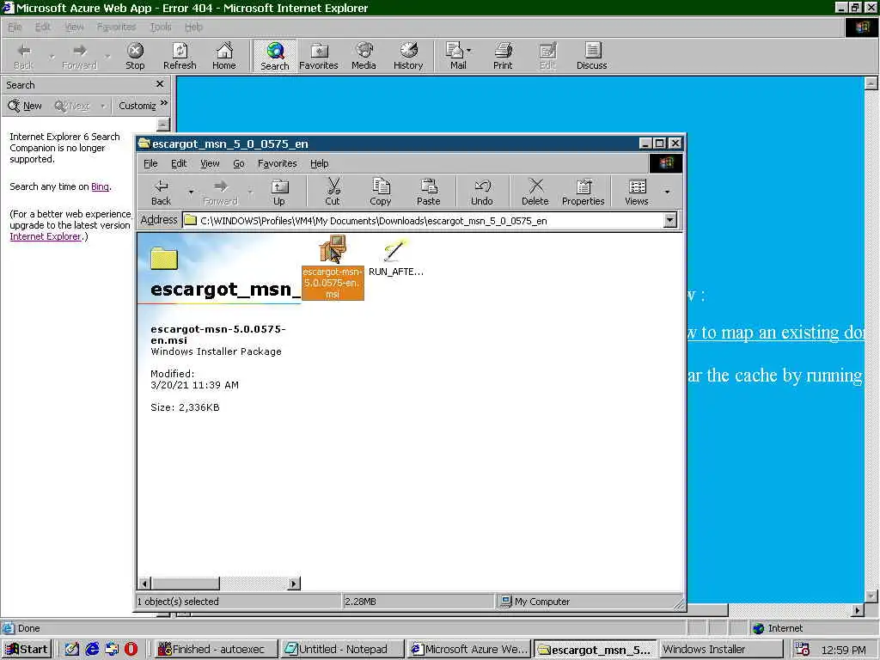
Task: Click the folder window horizontal scrollbar left arrow
Action: (x=144, y=584)
